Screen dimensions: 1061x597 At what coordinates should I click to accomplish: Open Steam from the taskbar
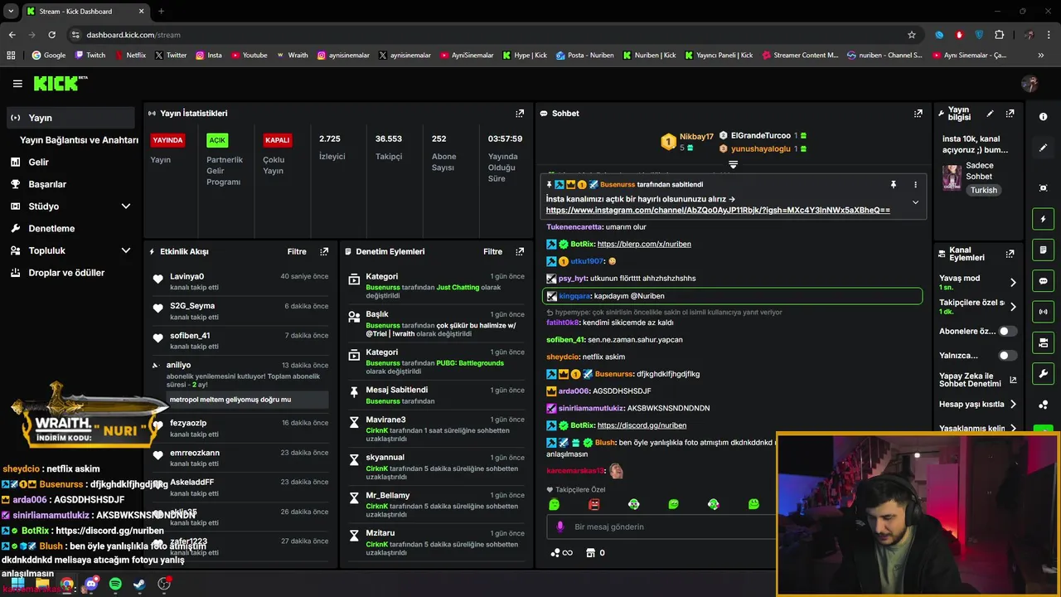coord(139,585)
